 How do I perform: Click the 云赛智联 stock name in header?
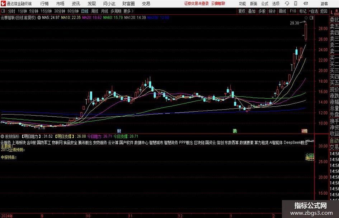pos(218,4)
